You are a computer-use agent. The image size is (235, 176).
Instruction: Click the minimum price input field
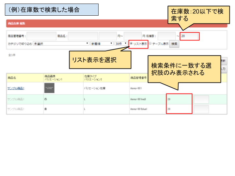107,36
